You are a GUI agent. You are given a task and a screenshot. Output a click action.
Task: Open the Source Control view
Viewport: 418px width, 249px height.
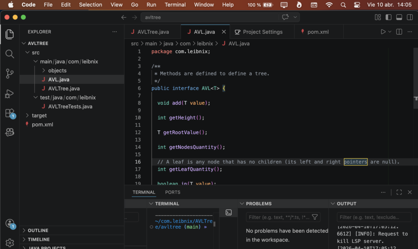tap(9, 74)
